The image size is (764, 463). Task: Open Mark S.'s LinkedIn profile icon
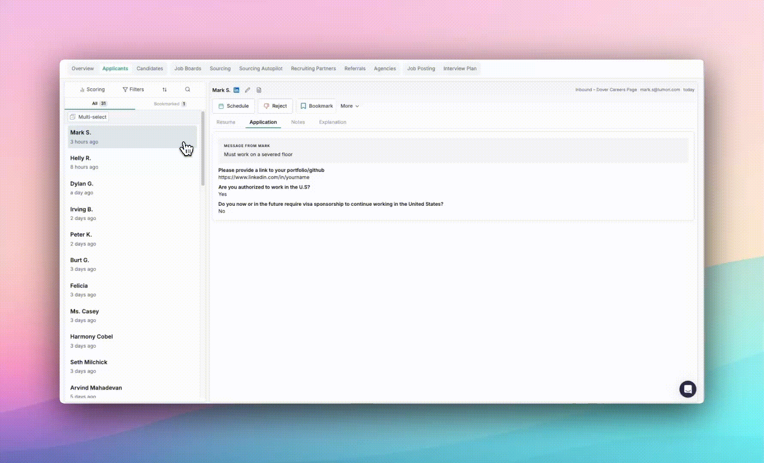[x=236, y=90]
